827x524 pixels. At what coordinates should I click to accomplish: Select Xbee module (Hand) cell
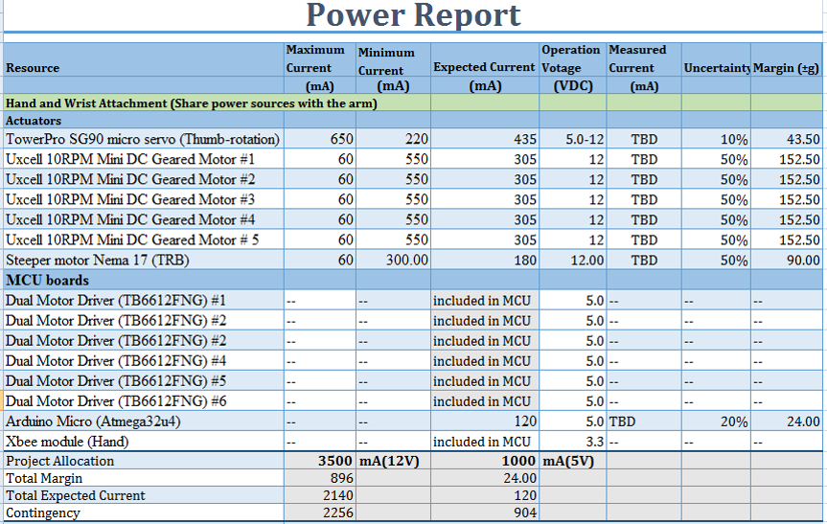[144, 442]
